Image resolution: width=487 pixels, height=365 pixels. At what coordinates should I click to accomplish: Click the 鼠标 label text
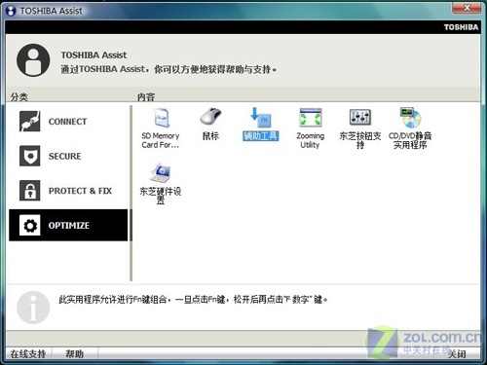(210, 135)
